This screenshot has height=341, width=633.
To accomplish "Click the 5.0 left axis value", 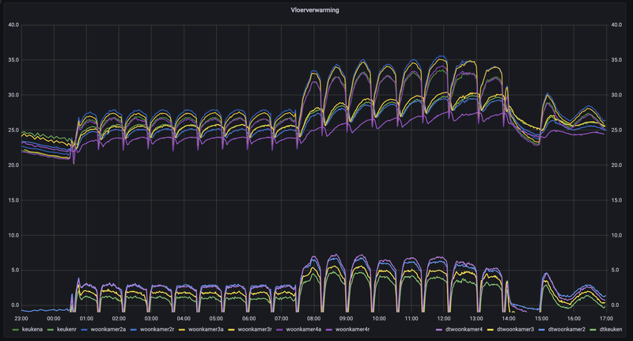I will click(15, 270).
